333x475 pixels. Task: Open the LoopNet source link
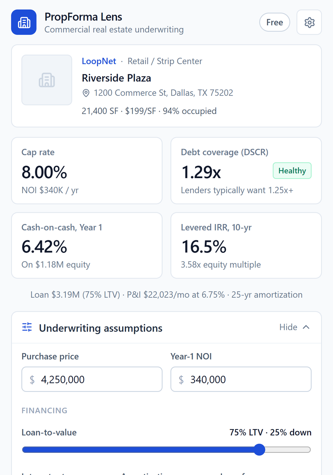pyautogui.click(x=99, y=61)
